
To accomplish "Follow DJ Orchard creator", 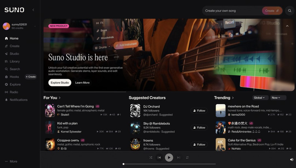I will pos(199,110).
